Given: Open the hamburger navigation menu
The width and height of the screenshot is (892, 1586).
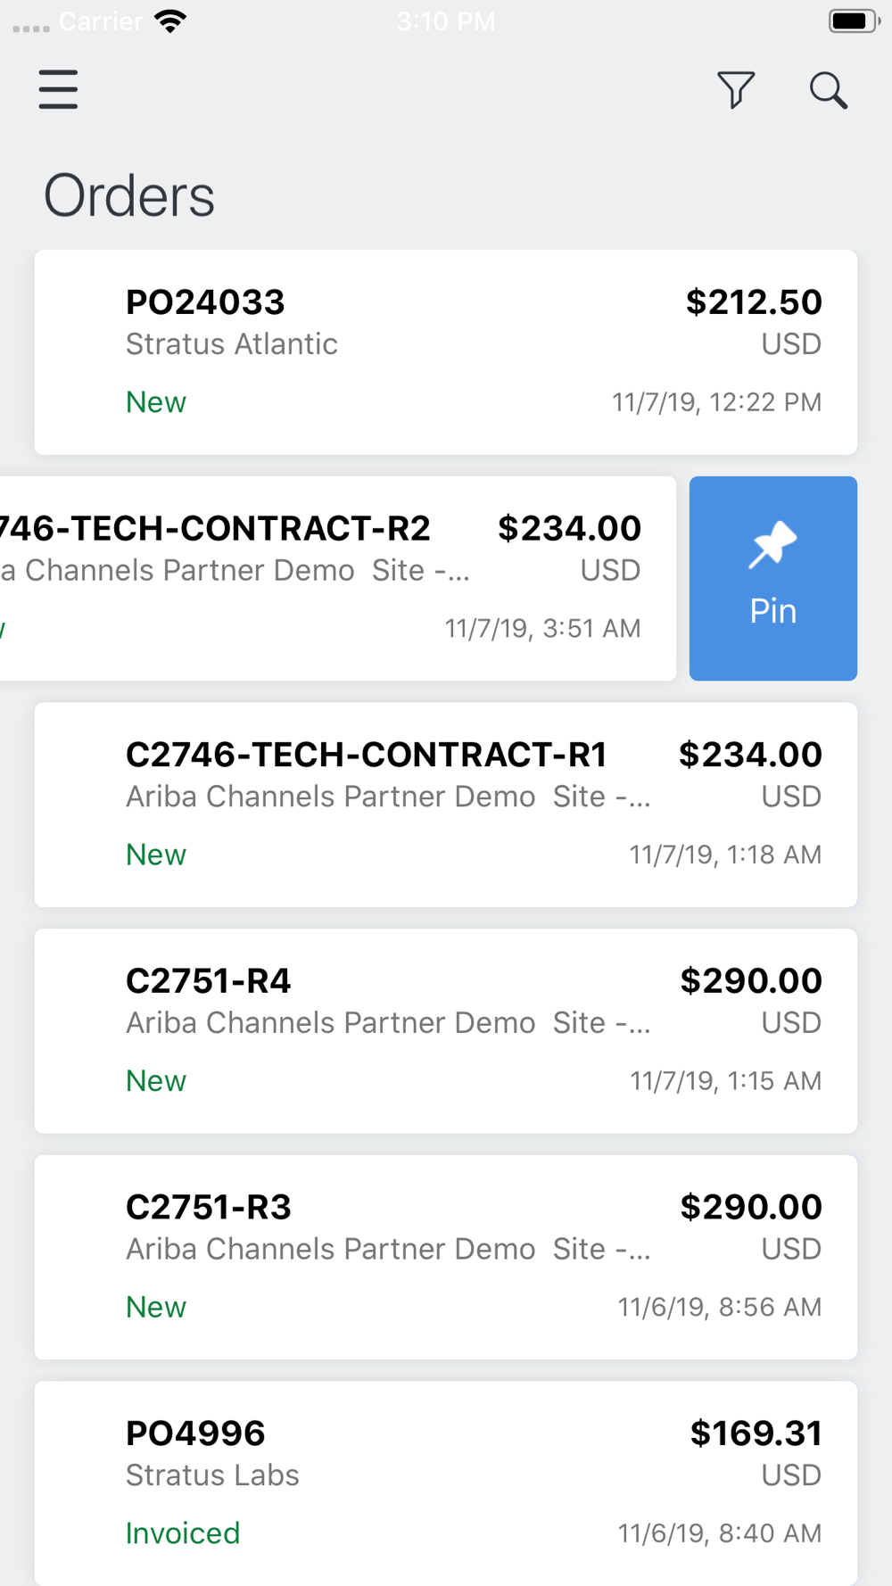Looking at the screenshot, I should point(58,89).
